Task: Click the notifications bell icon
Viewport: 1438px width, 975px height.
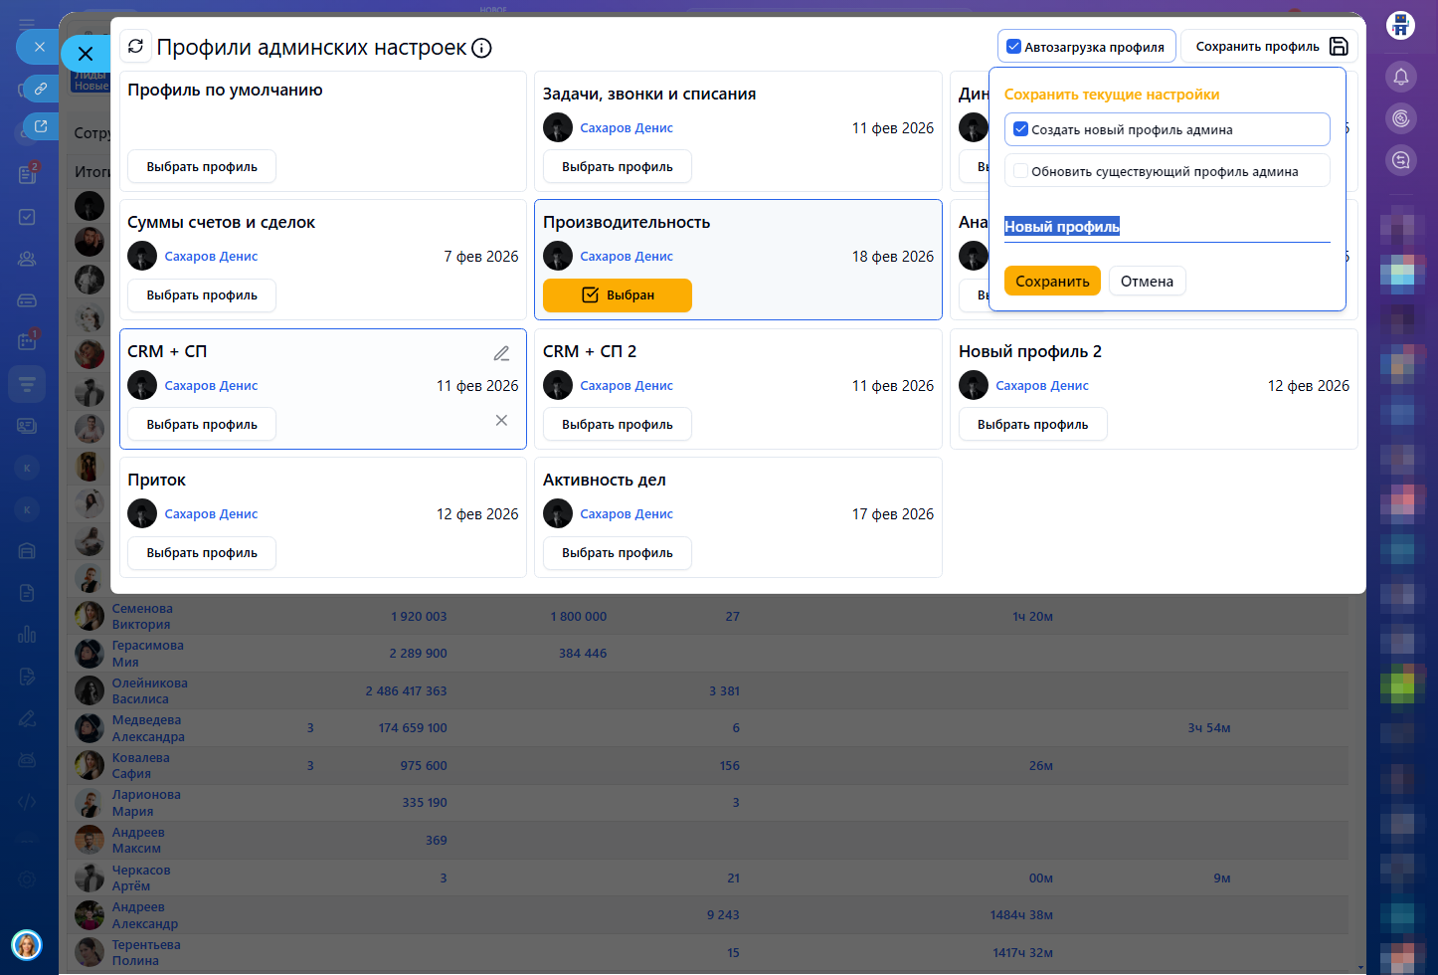Action: pos(1400,77)
